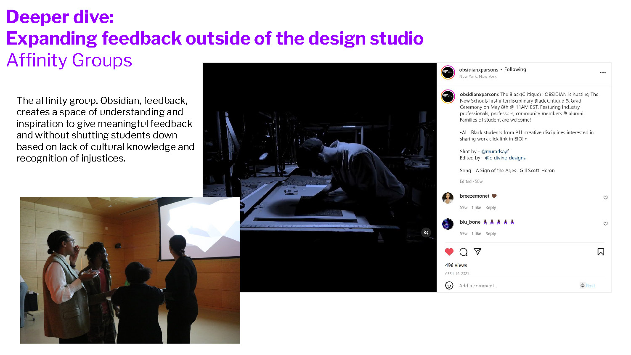Viewport: 631px width, 355px height.
Task: Open @muradsayf profile link
Action: (495, 151)
